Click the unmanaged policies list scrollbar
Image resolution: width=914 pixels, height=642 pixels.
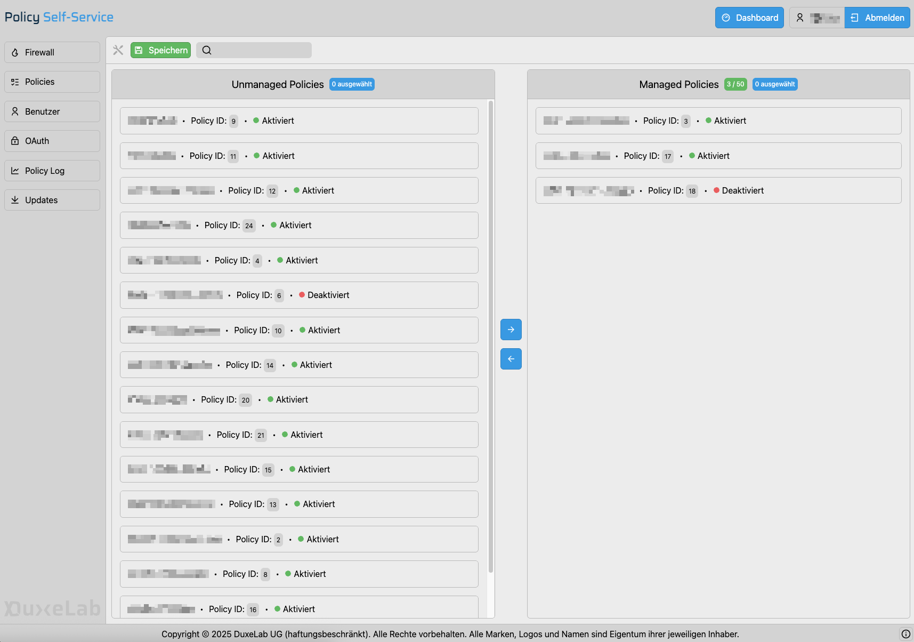coord(490,336)
